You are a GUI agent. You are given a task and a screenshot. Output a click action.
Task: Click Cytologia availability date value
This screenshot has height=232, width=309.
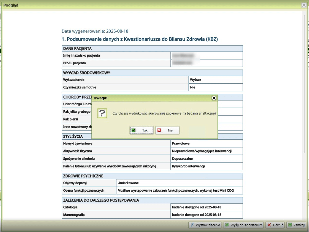197,207
